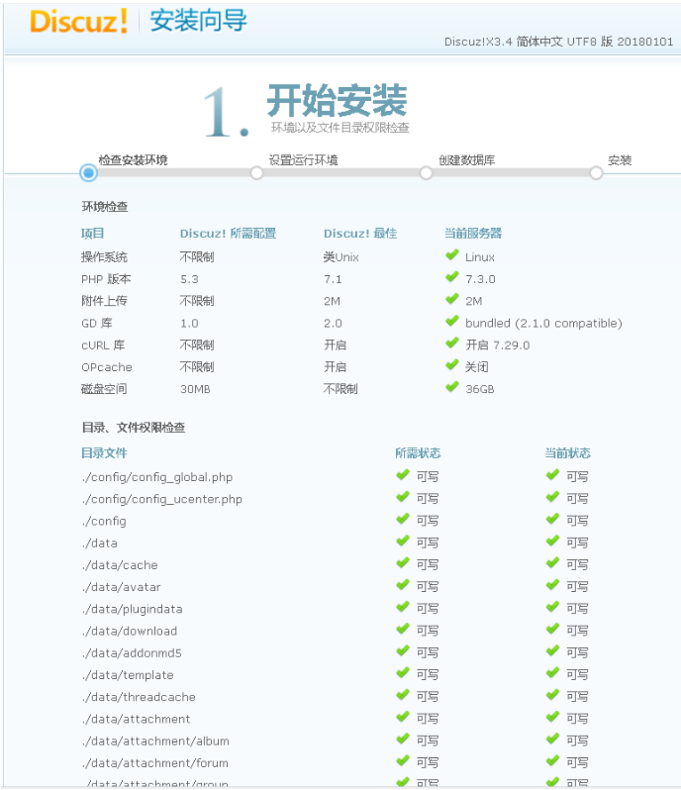681x790 pixels.
Task: Click the ./data/cache path
Action: click(x=120, y=565)
